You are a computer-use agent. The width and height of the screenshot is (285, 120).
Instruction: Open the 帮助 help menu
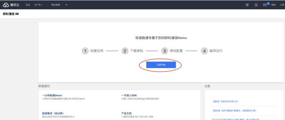(273, 5)
